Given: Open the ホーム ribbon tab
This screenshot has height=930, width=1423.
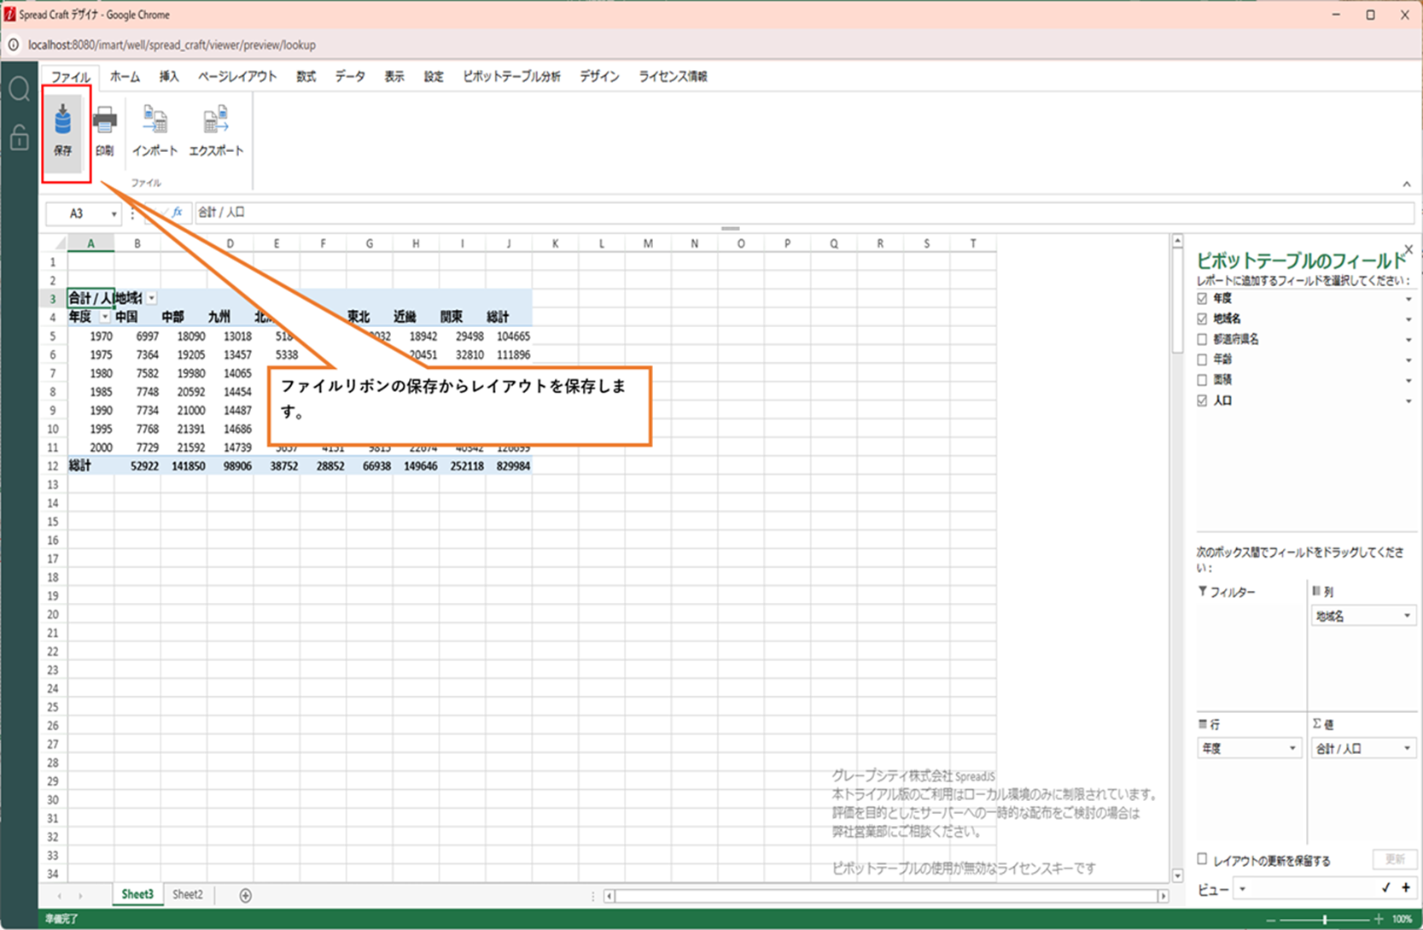Looking at the screenshot, I should click(x=125, y=77).
